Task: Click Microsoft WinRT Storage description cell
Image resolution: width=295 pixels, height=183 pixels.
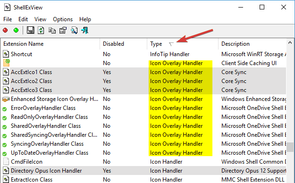Action: pyautogui.click(x=254, y=54)
